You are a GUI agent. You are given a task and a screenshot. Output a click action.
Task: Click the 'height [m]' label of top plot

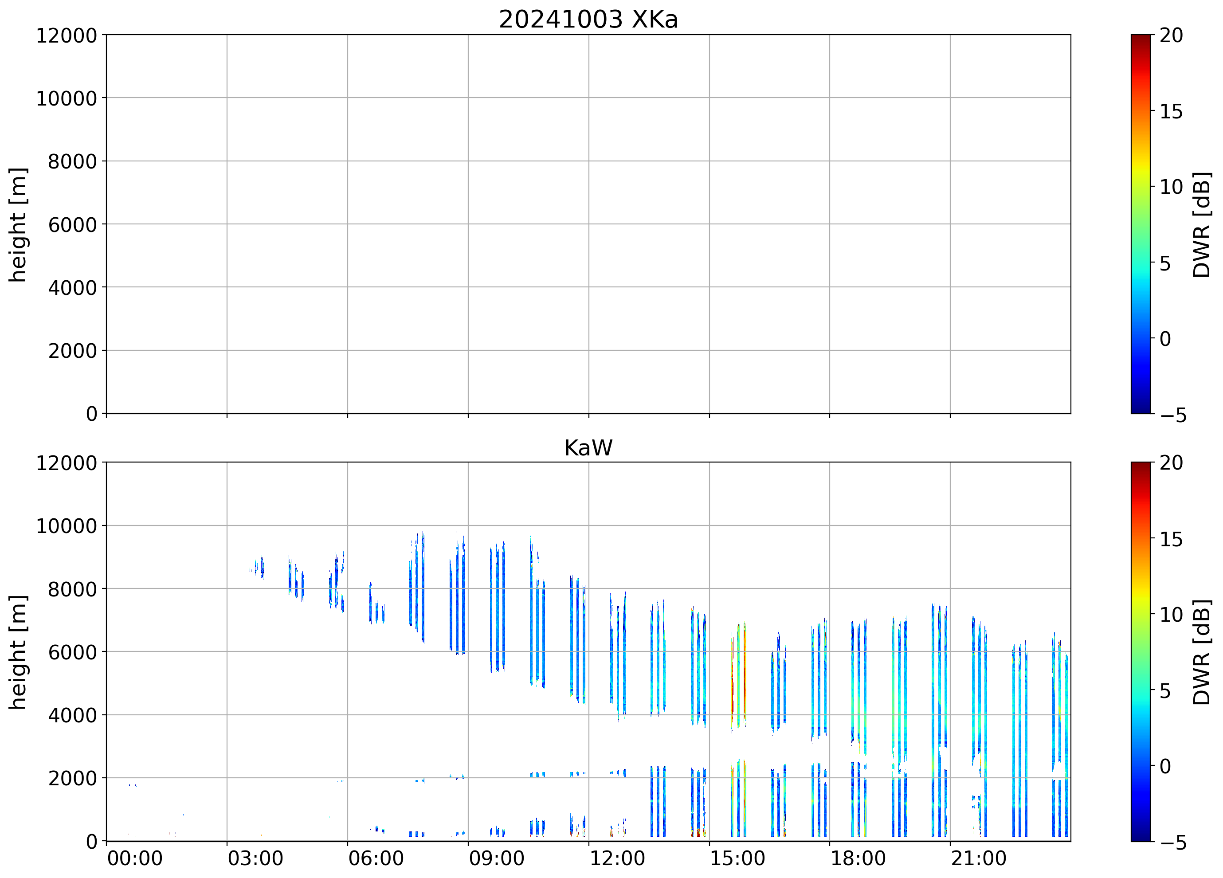(x=18, y=225)
